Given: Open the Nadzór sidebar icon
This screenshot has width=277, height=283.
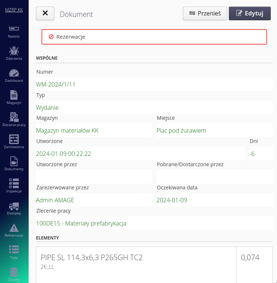Looking at the screenshot, I should click(14, 29).
